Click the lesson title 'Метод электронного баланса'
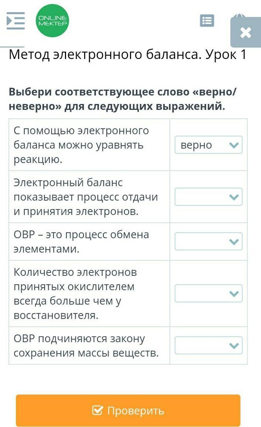The image size is (261, 427). pos(127,55)
